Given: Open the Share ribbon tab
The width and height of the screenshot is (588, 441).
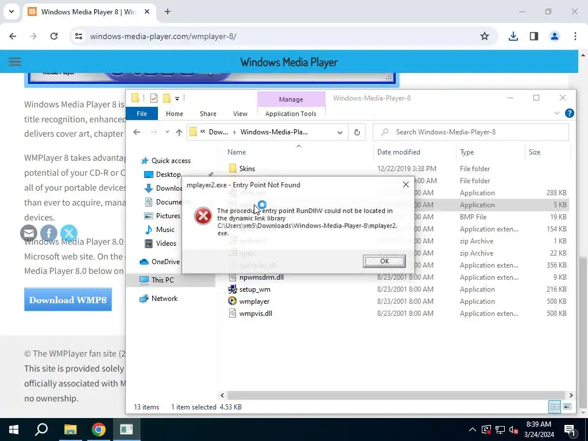Looking at the screenshot, I should coord(208,114).
